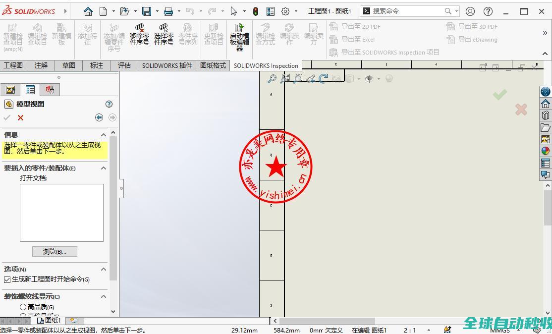Click the select balloon (选择零件序号) tool

coord(164,35)
